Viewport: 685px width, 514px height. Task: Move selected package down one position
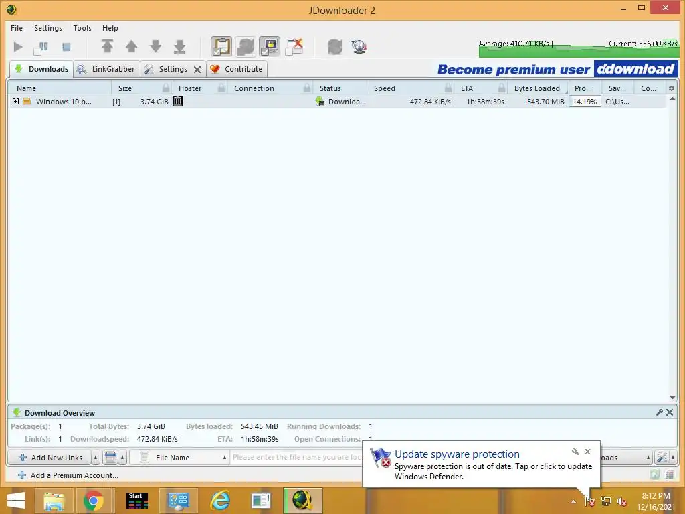tap(155, 46)
